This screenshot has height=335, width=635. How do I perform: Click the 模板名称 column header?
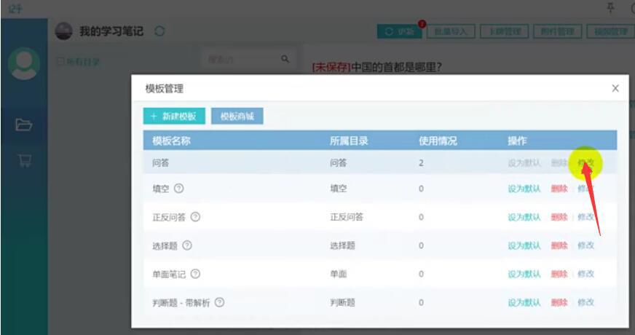pos(171,141)
